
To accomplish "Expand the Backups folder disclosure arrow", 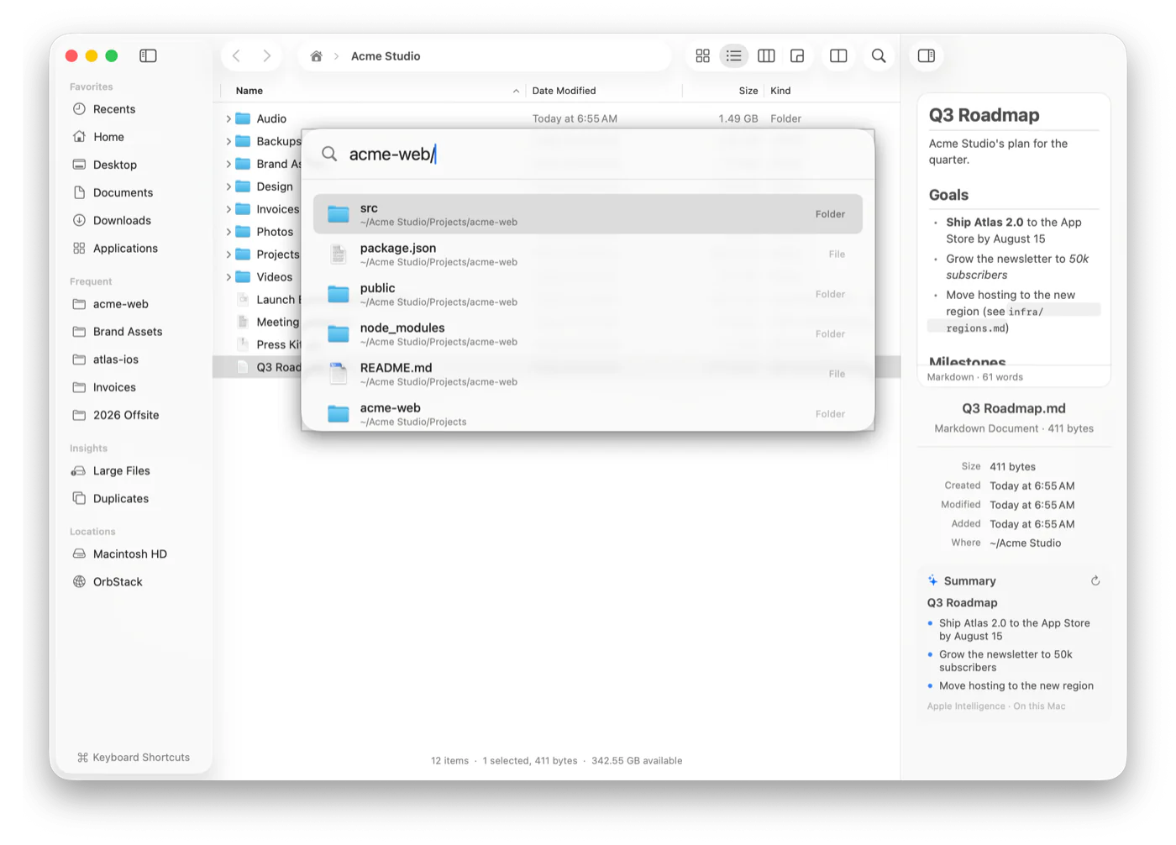I will (228, 141).
